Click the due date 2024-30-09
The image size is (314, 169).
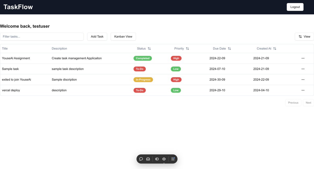coord(217,80)
